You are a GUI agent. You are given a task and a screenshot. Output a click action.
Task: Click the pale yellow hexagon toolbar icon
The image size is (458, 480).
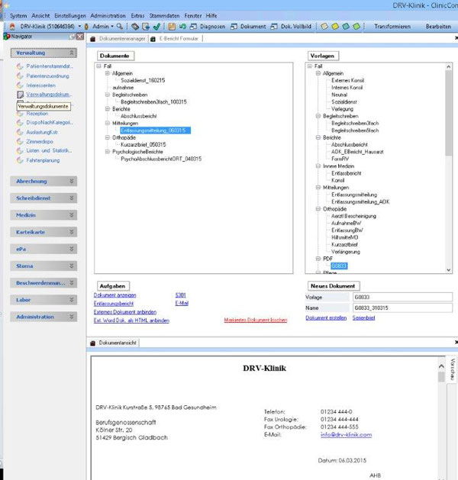(324, 27)
